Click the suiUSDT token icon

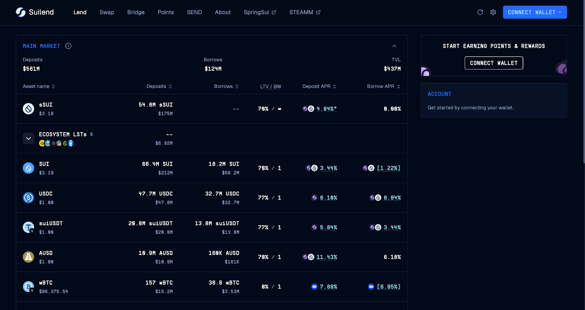click(x=29, y=227)
